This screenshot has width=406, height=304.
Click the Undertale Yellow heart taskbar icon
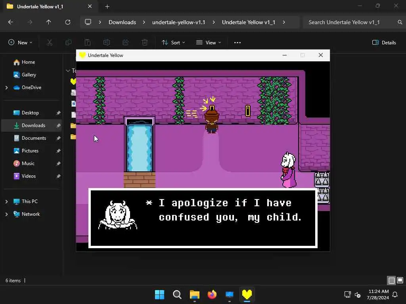pos(247,294)
